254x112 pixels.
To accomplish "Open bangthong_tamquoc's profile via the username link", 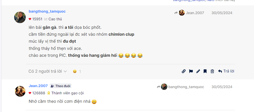I will (x=47, y=12).
